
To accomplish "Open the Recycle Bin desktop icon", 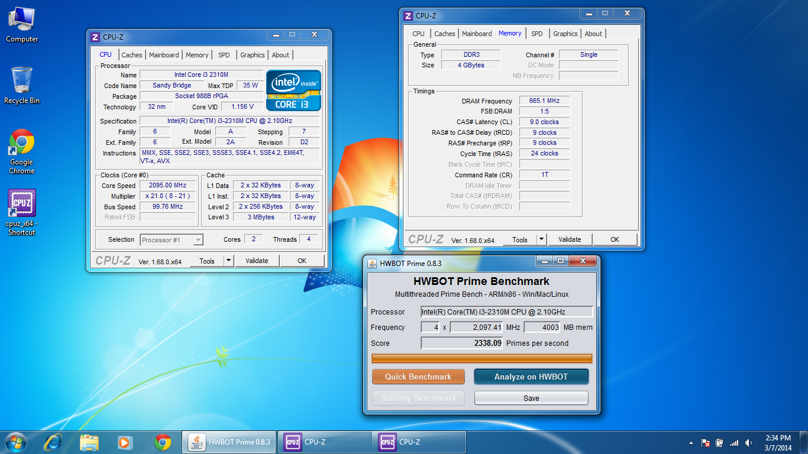I will 22,86.
